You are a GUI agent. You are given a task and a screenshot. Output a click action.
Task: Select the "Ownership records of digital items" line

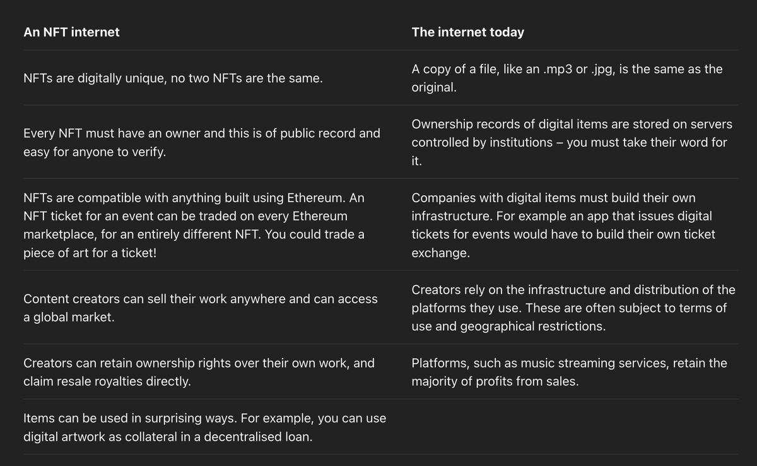coord(572,124)
